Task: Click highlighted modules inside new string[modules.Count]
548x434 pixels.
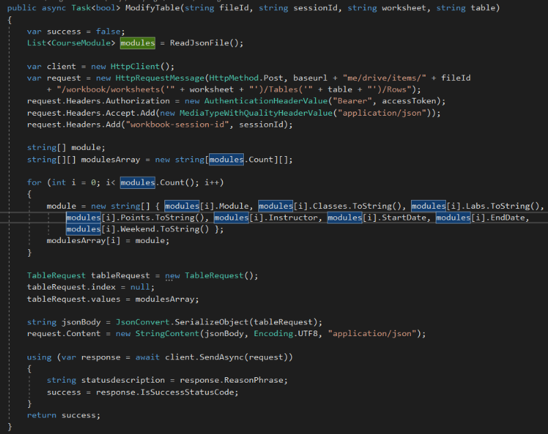Action: [x=226, y=159]
